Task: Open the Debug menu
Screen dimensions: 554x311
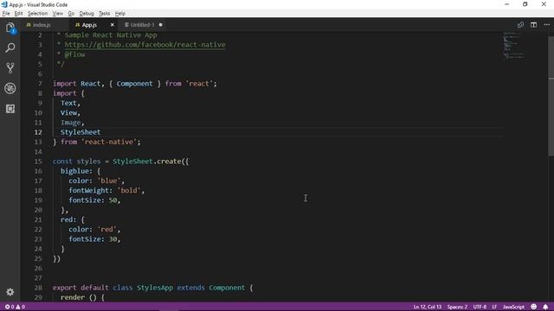Action: 87,14
